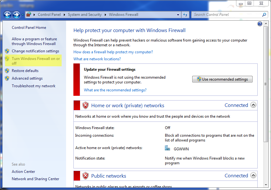Image resolution: width=271 pixels, height=190 pixels.
Task: Click Use recommended settings button
Action: (222, 79)
